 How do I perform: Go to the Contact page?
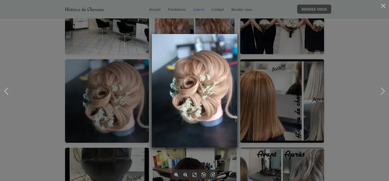(218, 9)
